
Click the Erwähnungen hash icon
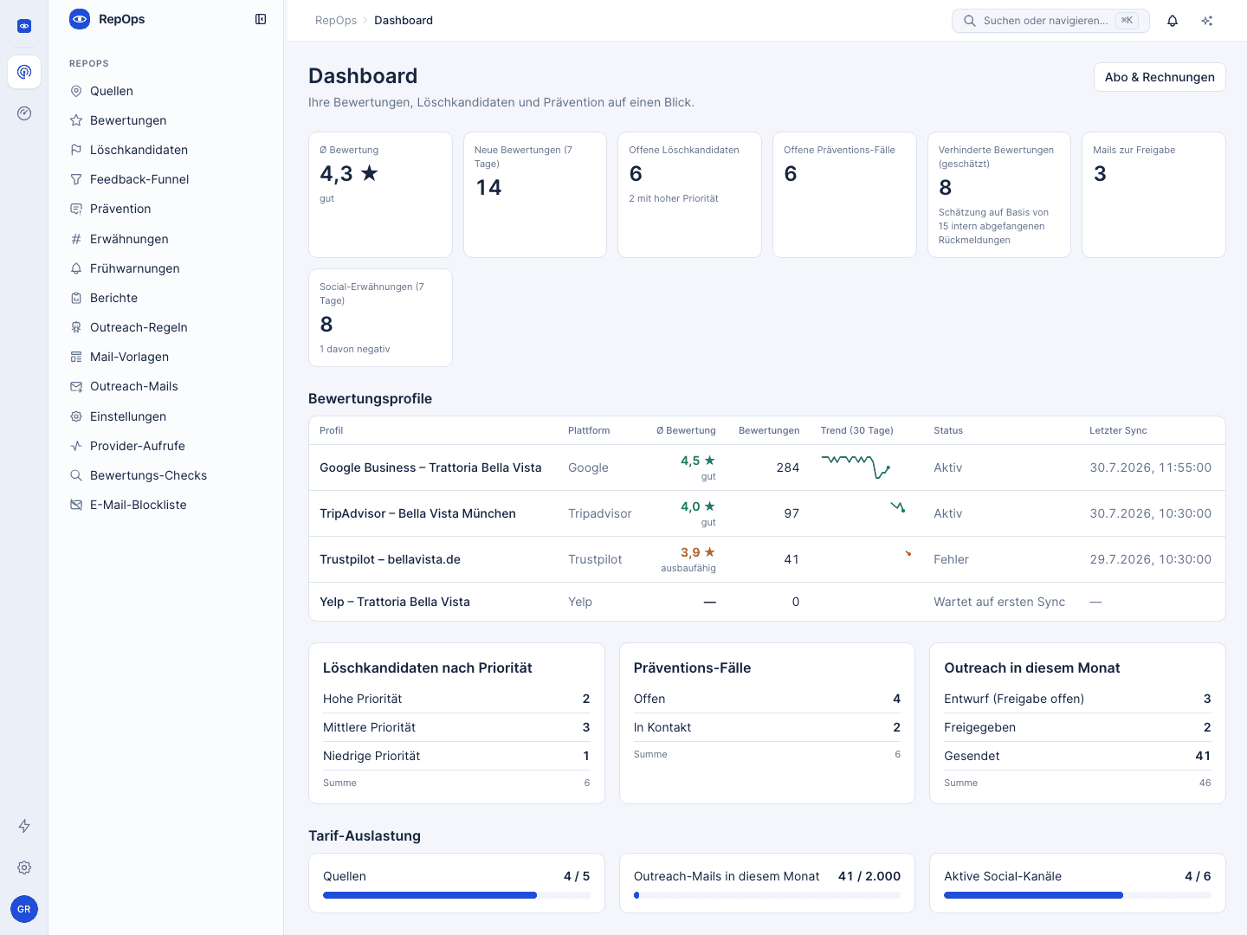(x=76, y=239)
